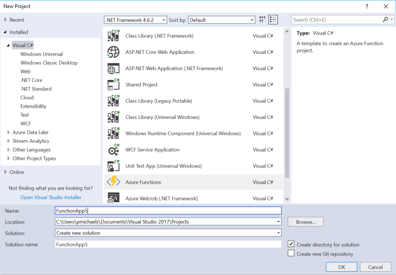The height and width of the screenshot is (275, 396).
Task: Click the Browse... button
Action: coord(305,222)
